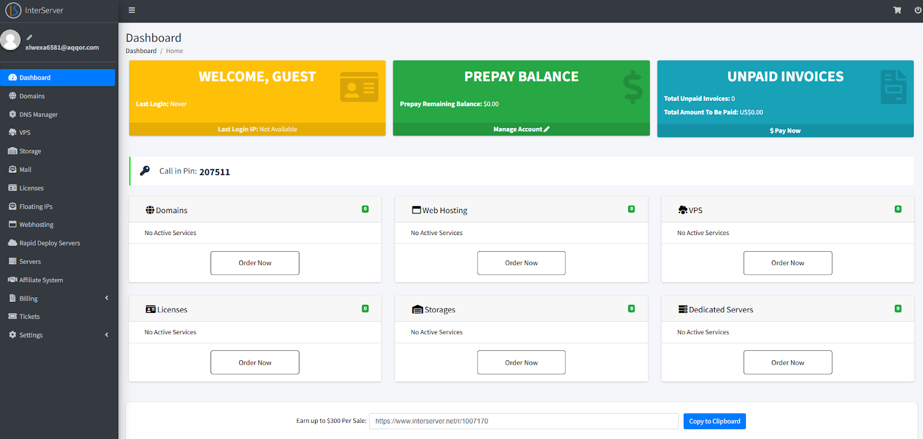Viewport: 923px width, 439px height.
Task: Click the Dedicated Servers count badge
Action: click(898, 309)
